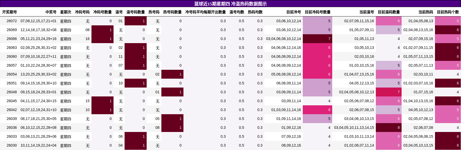This screenshot has width=461, height=150.
Task: Click warm numbers list 02,04,05,08,10,12,13
Action: (356, 92)
